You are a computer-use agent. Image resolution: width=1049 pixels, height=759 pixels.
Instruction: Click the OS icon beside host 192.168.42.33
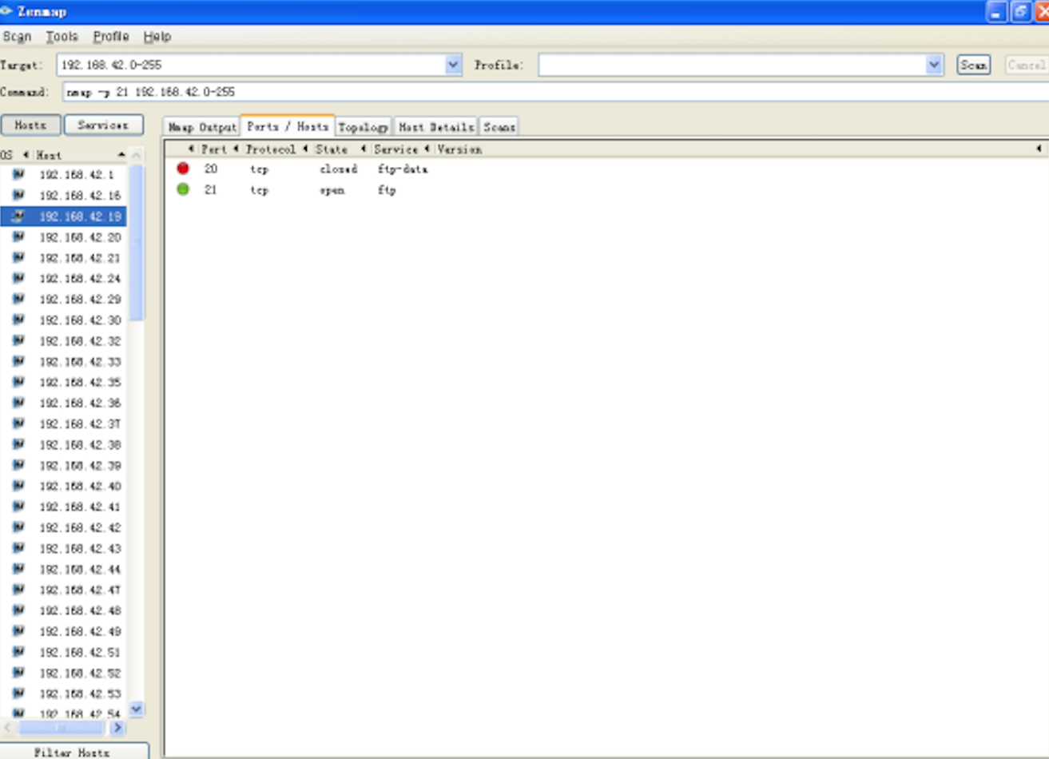coord(18,361)
